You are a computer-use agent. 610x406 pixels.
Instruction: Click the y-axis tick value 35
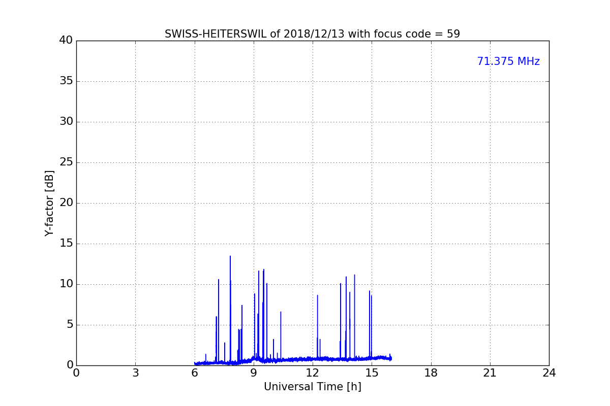click(x=66, y=81)
